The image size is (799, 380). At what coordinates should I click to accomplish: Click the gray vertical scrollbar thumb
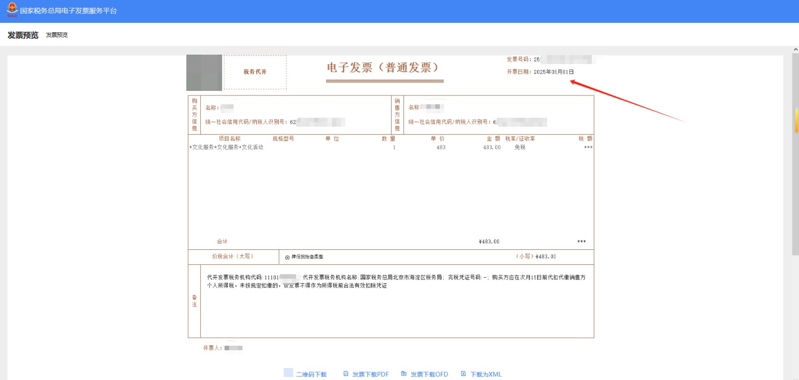click(x=796, y=199)
